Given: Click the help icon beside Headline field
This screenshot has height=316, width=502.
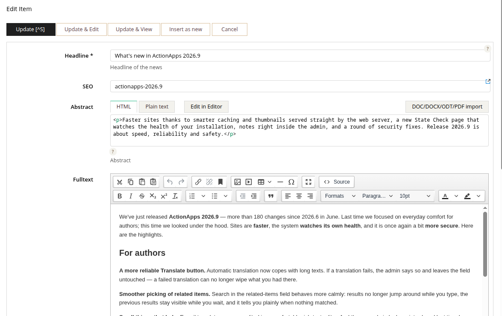Looking at the screenshot, I should click(487, 49).
